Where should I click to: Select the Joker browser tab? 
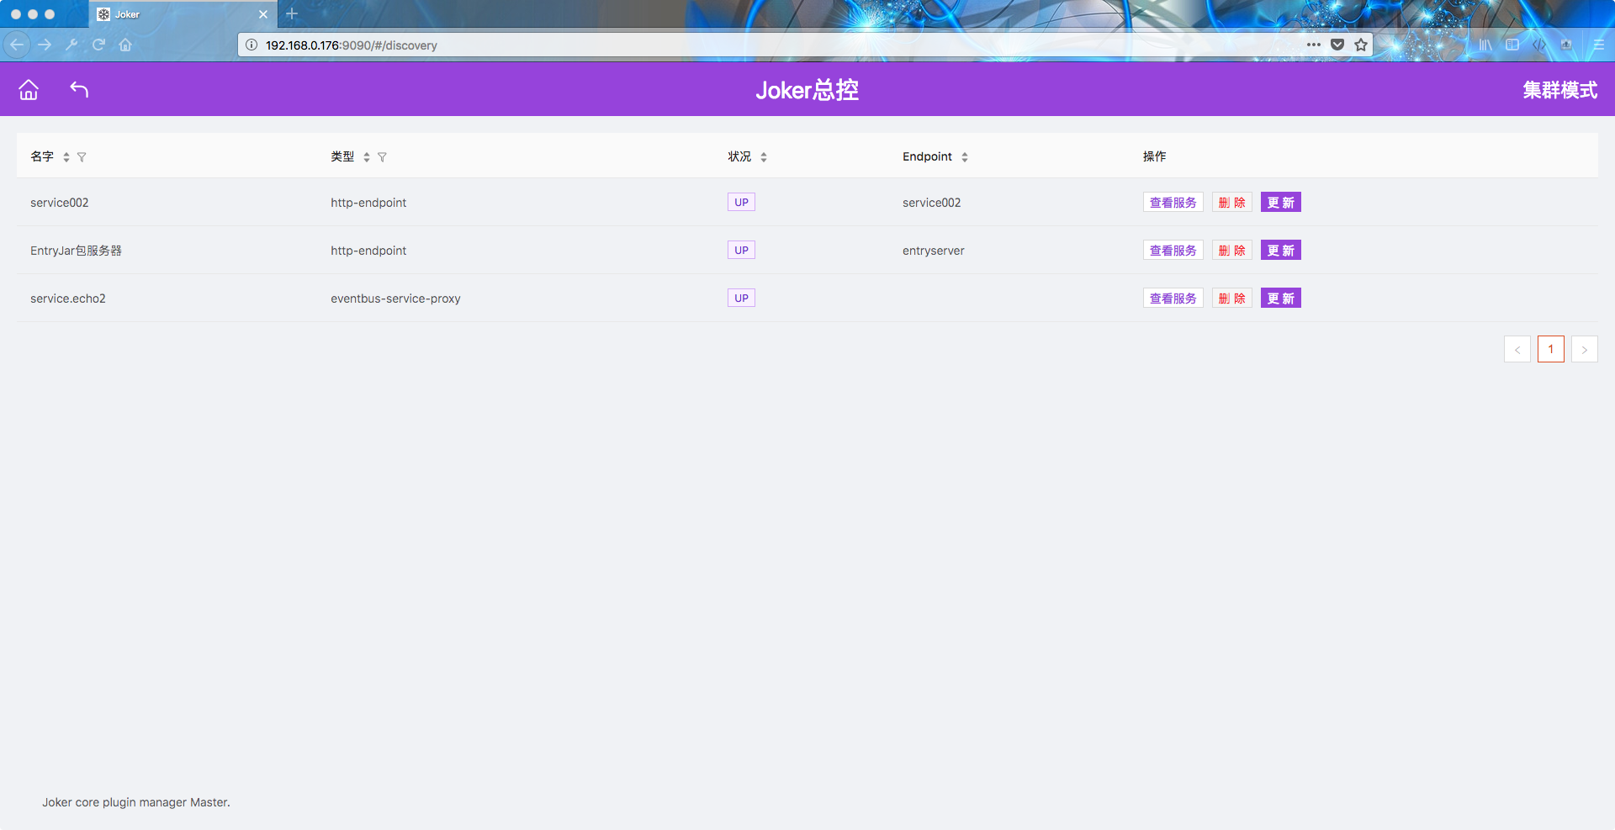pyautogui.click(x=183, y=14)
